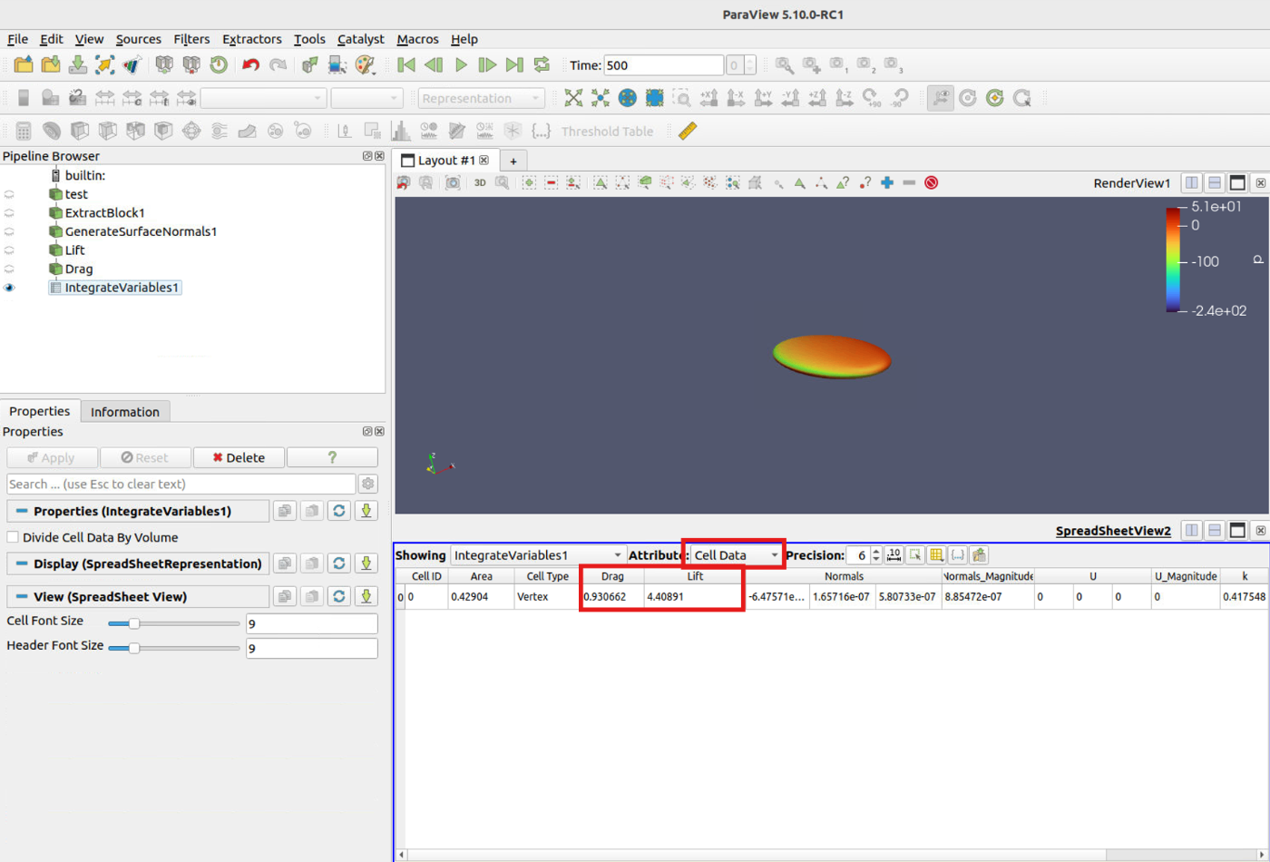
Task: Click the Delete button
Action: click(x=239, y=457)
